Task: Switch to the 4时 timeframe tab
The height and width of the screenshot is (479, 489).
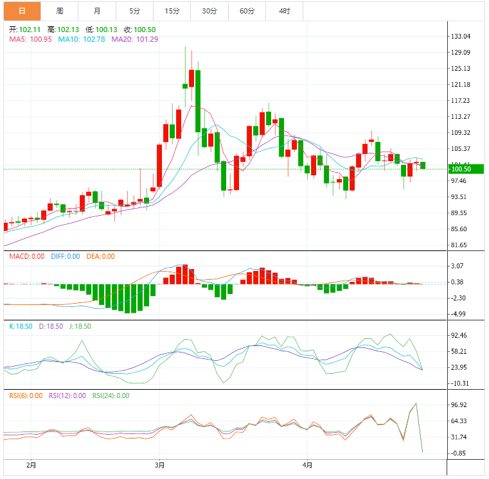Action: 284,11
